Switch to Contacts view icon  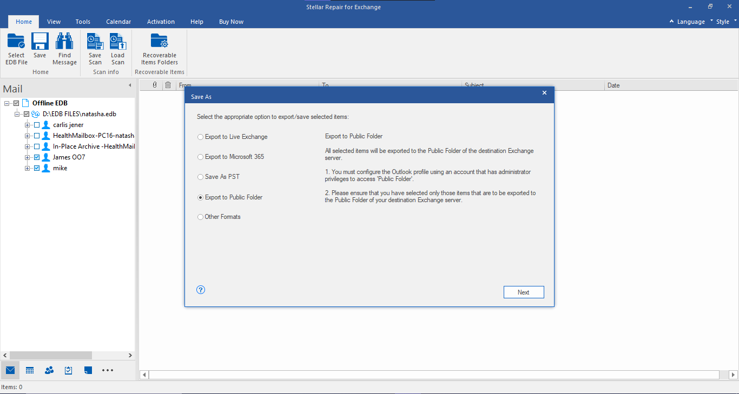(49, 370)
